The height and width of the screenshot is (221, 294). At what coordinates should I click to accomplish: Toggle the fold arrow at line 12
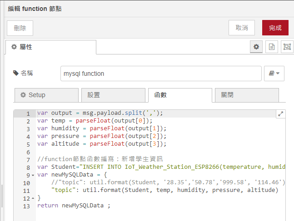(34, 198)
